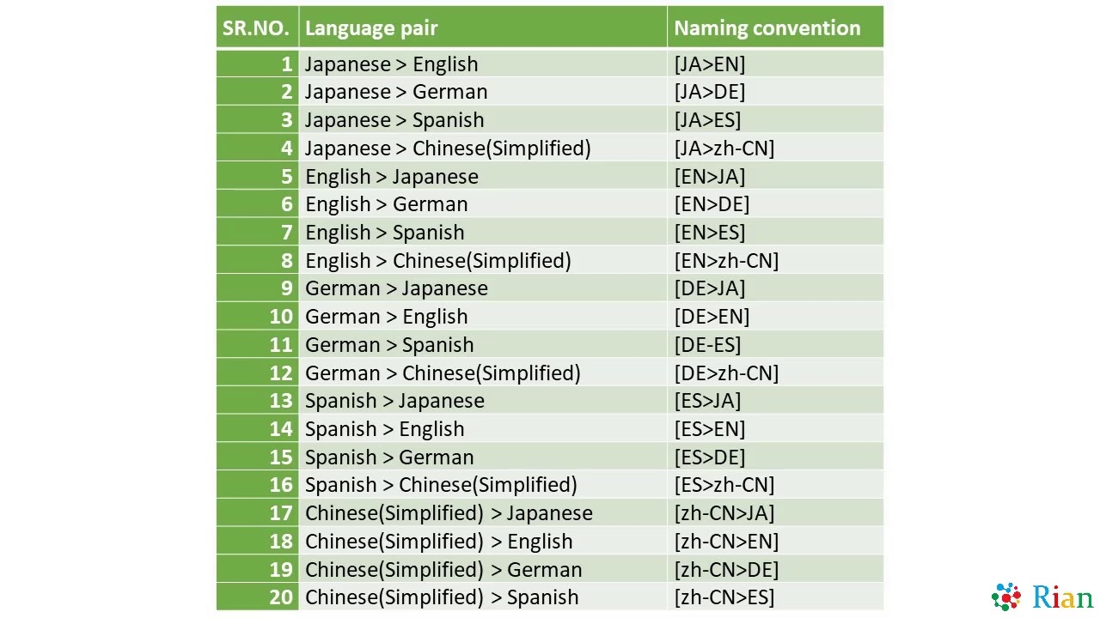Click the German > Japanese language pair

coord(396,288)
